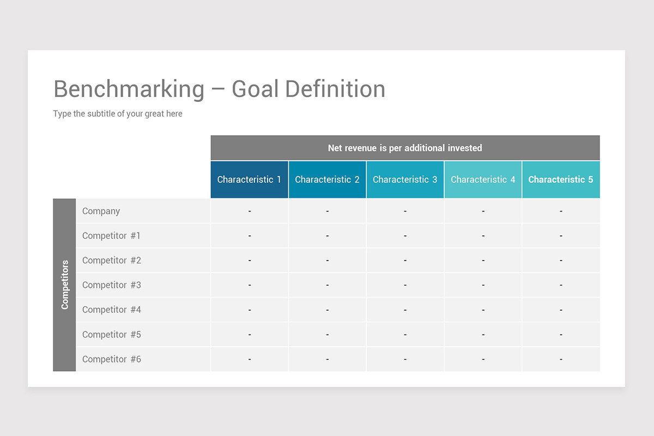Click the Characteristic 1 column header

point(250,179)
